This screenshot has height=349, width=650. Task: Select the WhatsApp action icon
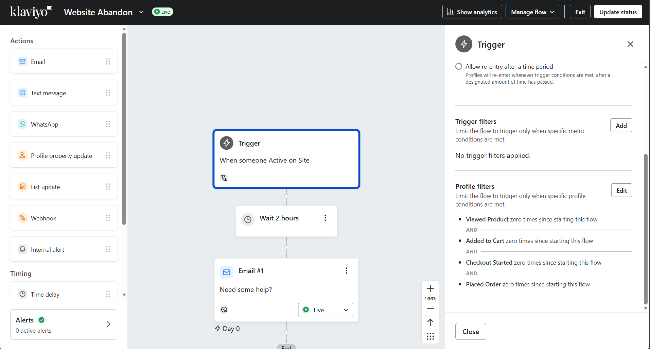click(x=22, y=124)
